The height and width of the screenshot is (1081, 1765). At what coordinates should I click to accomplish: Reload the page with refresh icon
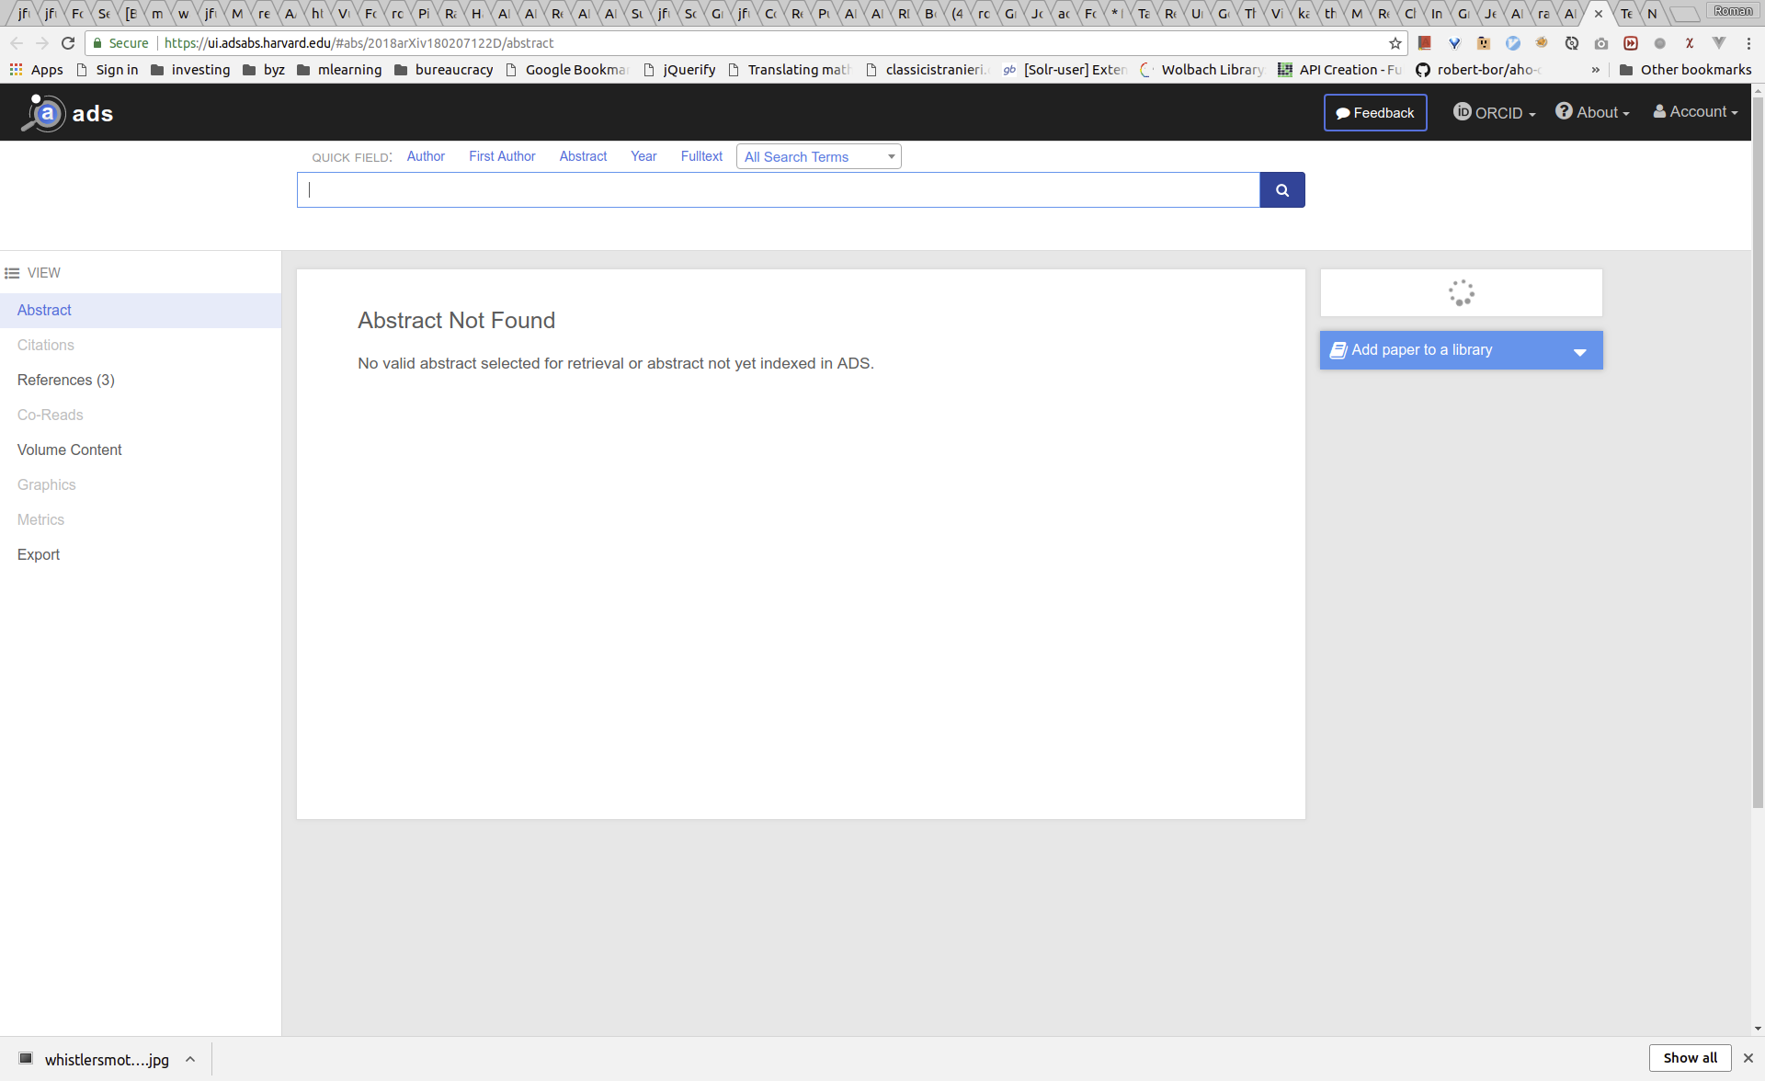68,43
